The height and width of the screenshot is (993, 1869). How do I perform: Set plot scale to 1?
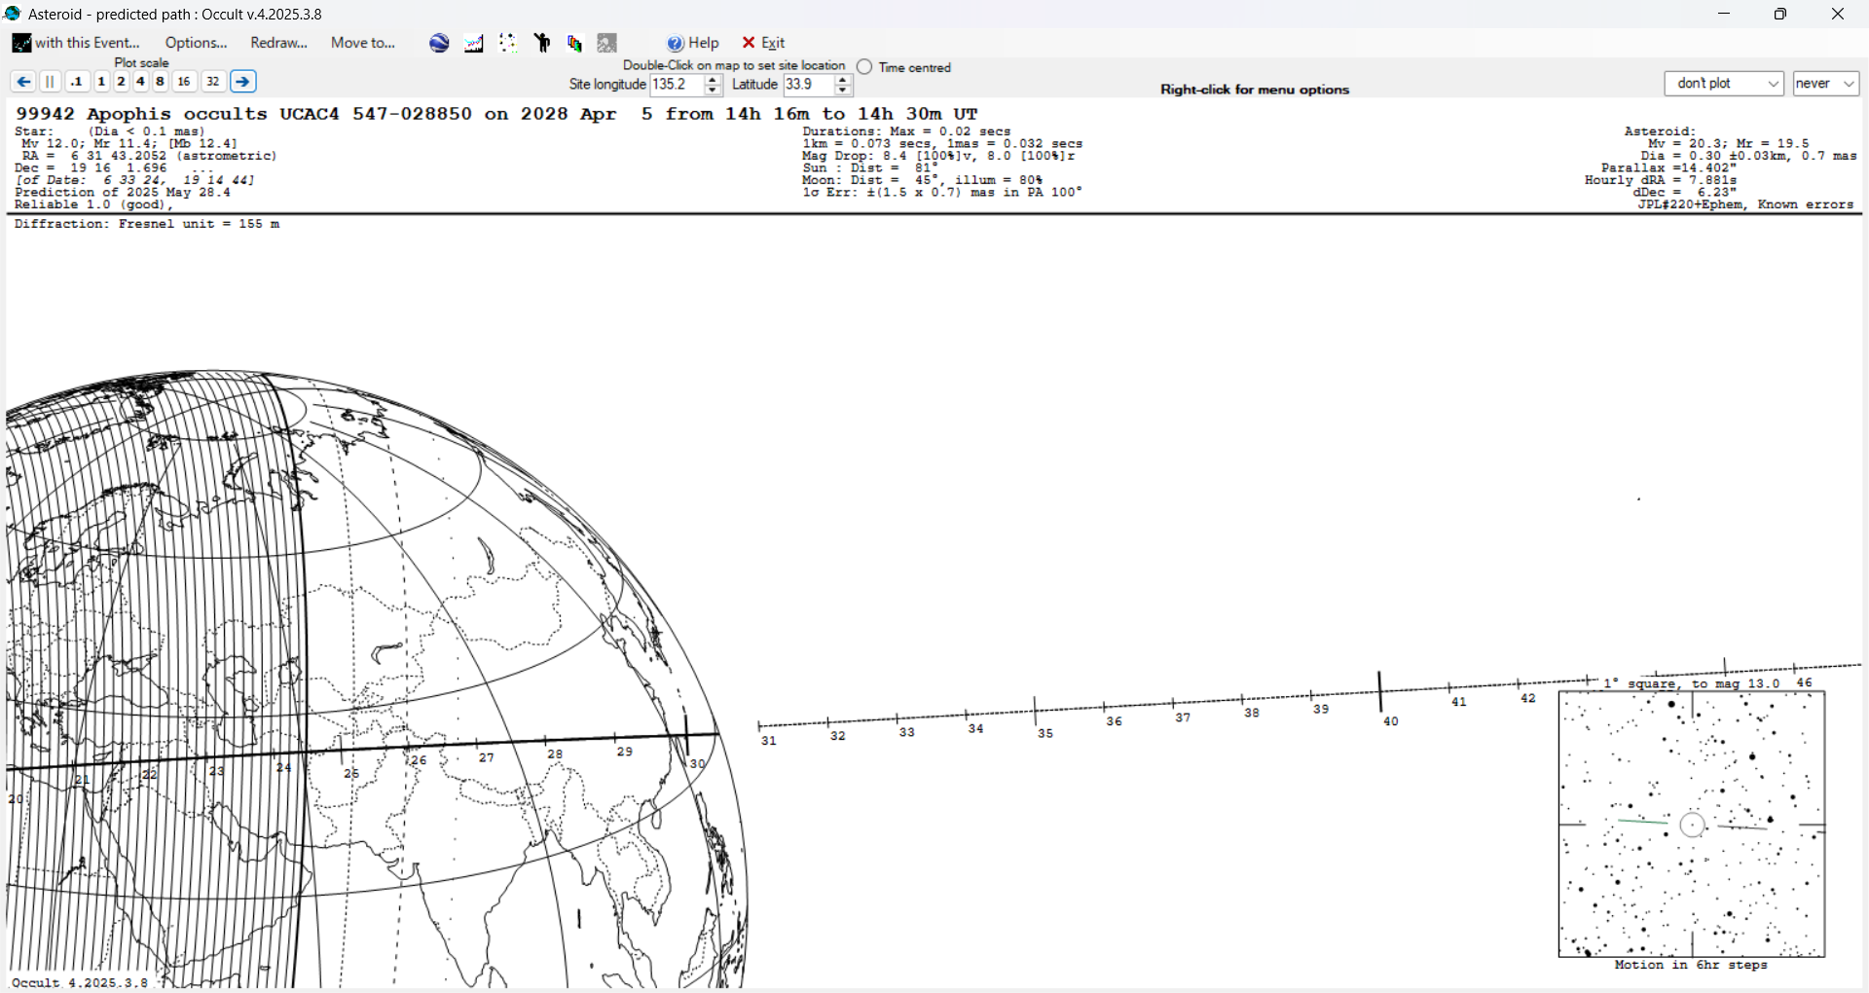tap(101, 82)
